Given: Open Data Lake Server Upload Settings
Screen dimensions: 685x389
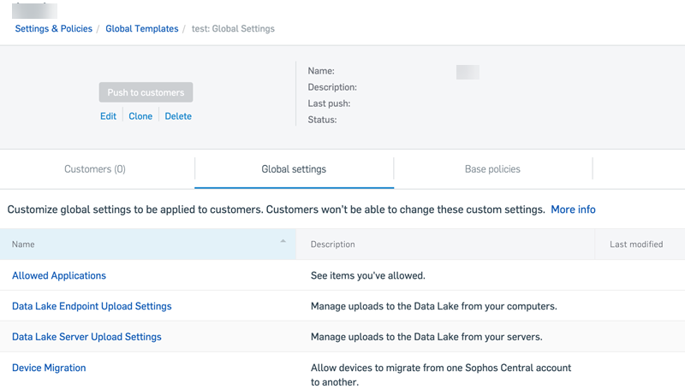Looking at the screenshot, I should click(86, 337).
